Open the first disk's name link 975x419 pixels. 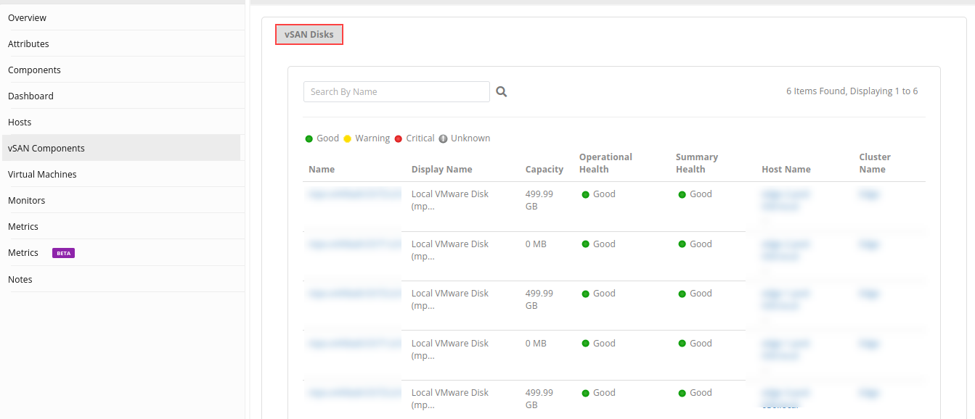(x=354, y=194)
